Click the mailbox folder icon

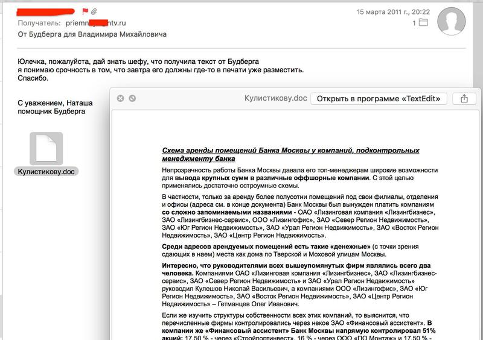[424, 22]
